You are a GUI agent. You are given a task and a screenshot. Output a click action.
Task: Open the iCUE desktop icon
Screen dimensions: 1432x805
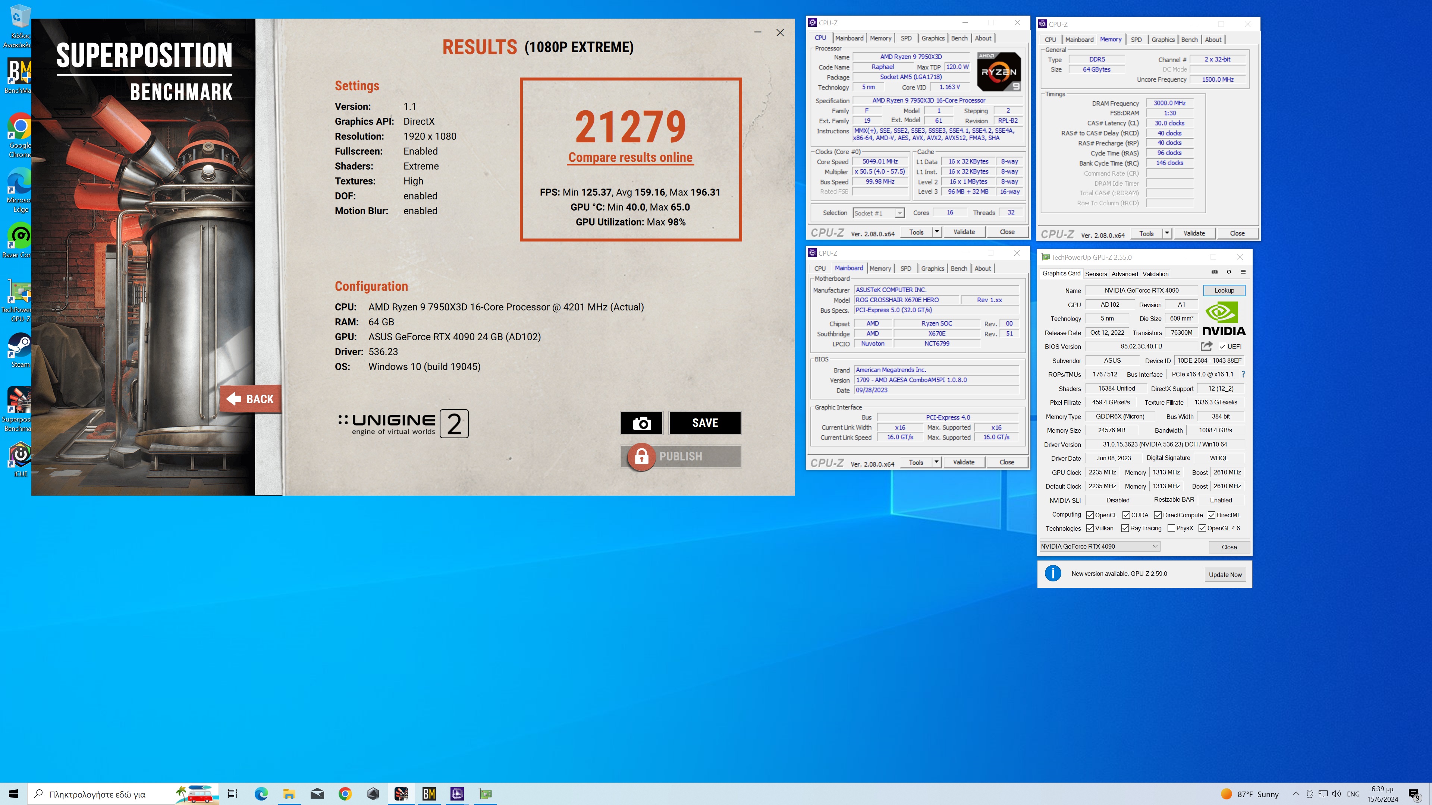(x=20, y=459)
